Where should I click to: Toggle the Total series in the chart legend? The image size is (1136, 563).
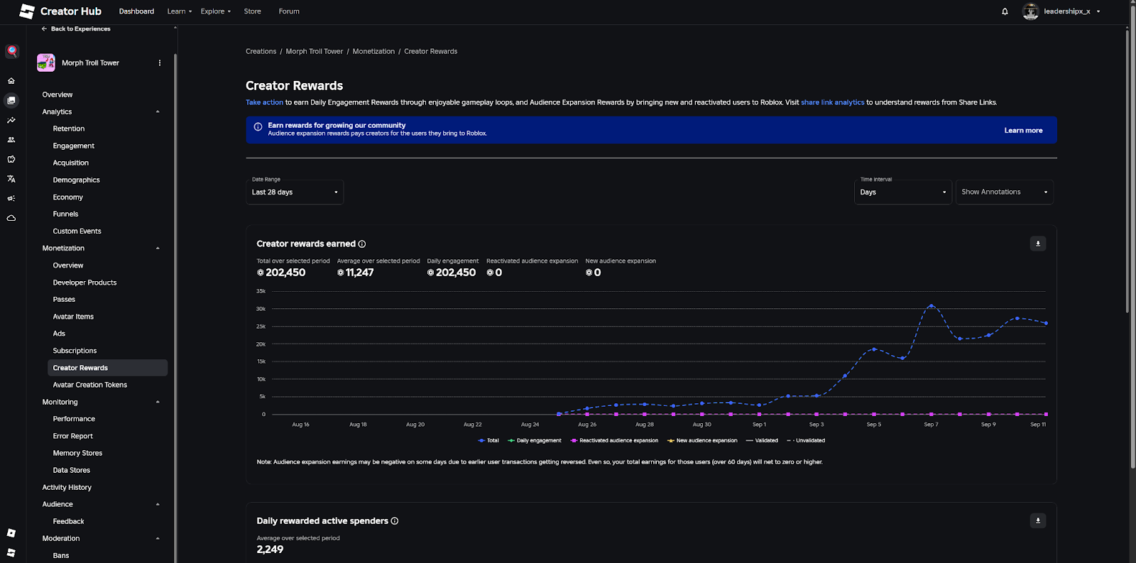point(488,441)
